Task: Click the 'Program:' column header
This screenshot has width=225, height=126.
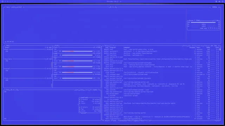Action: [x=113, y=48]
